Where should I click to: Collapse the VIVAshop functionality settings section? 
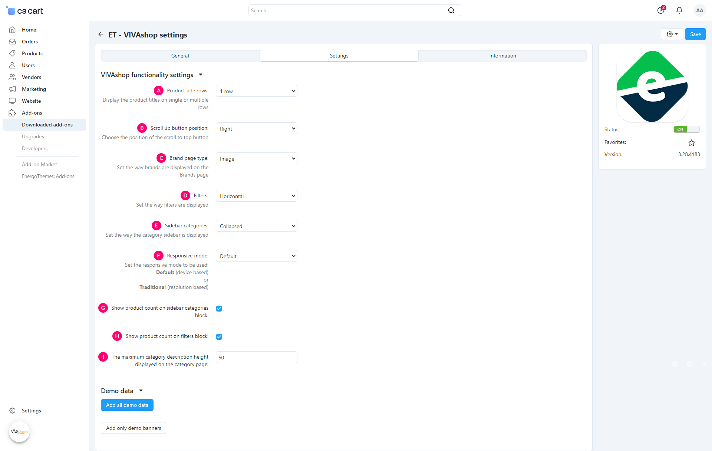(x=152, y=75)
